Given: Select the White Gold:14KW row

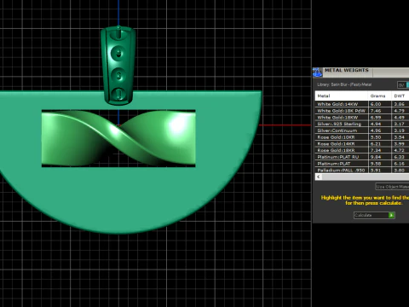Looking at the screenshot, I should click(x=362, y=104).
